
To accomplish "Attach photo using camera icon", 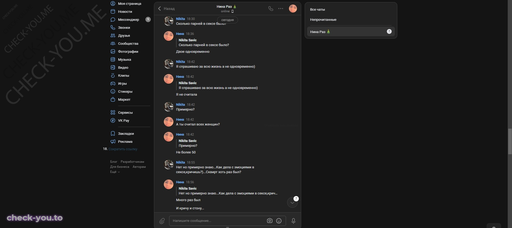I will [x=270, y=221].
